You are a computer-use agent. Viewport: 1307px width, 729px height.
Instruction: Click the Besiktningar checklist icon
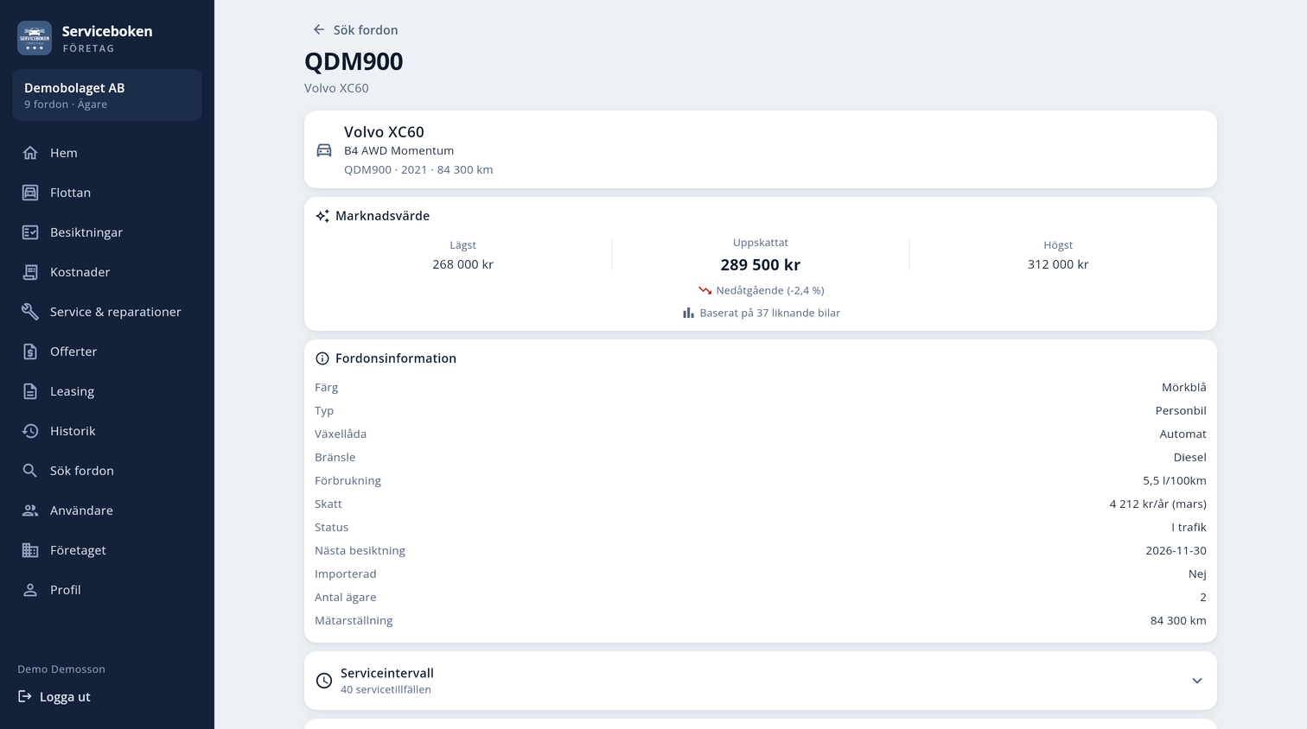point(30,232)
